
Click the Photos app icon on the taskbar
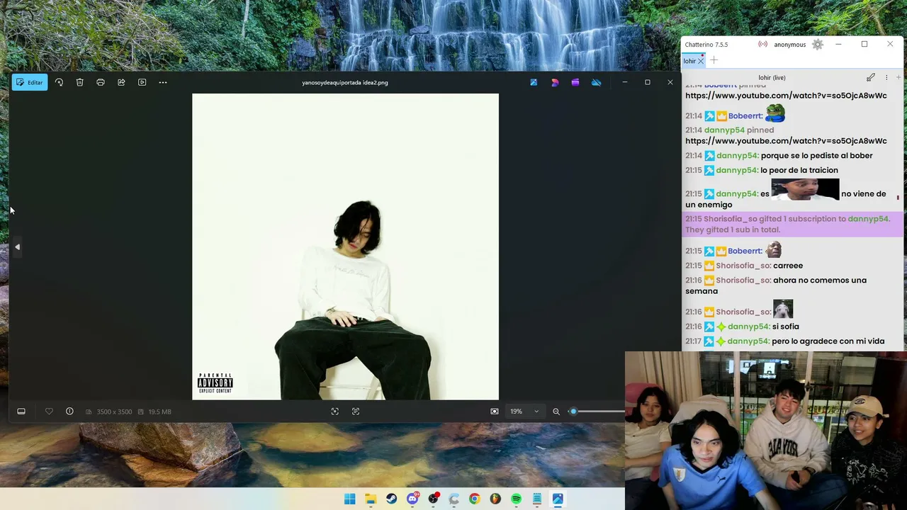558,499
